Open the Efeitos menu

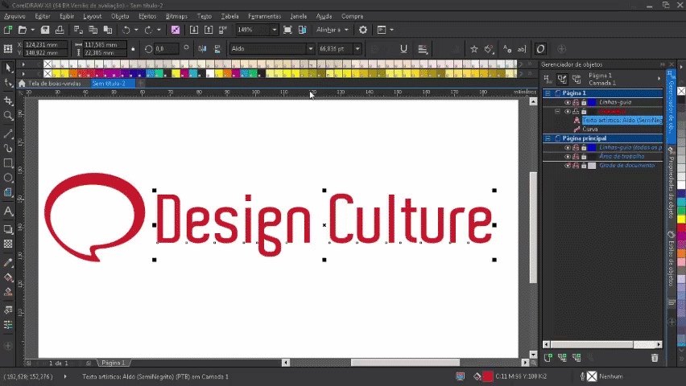[147, 16]
